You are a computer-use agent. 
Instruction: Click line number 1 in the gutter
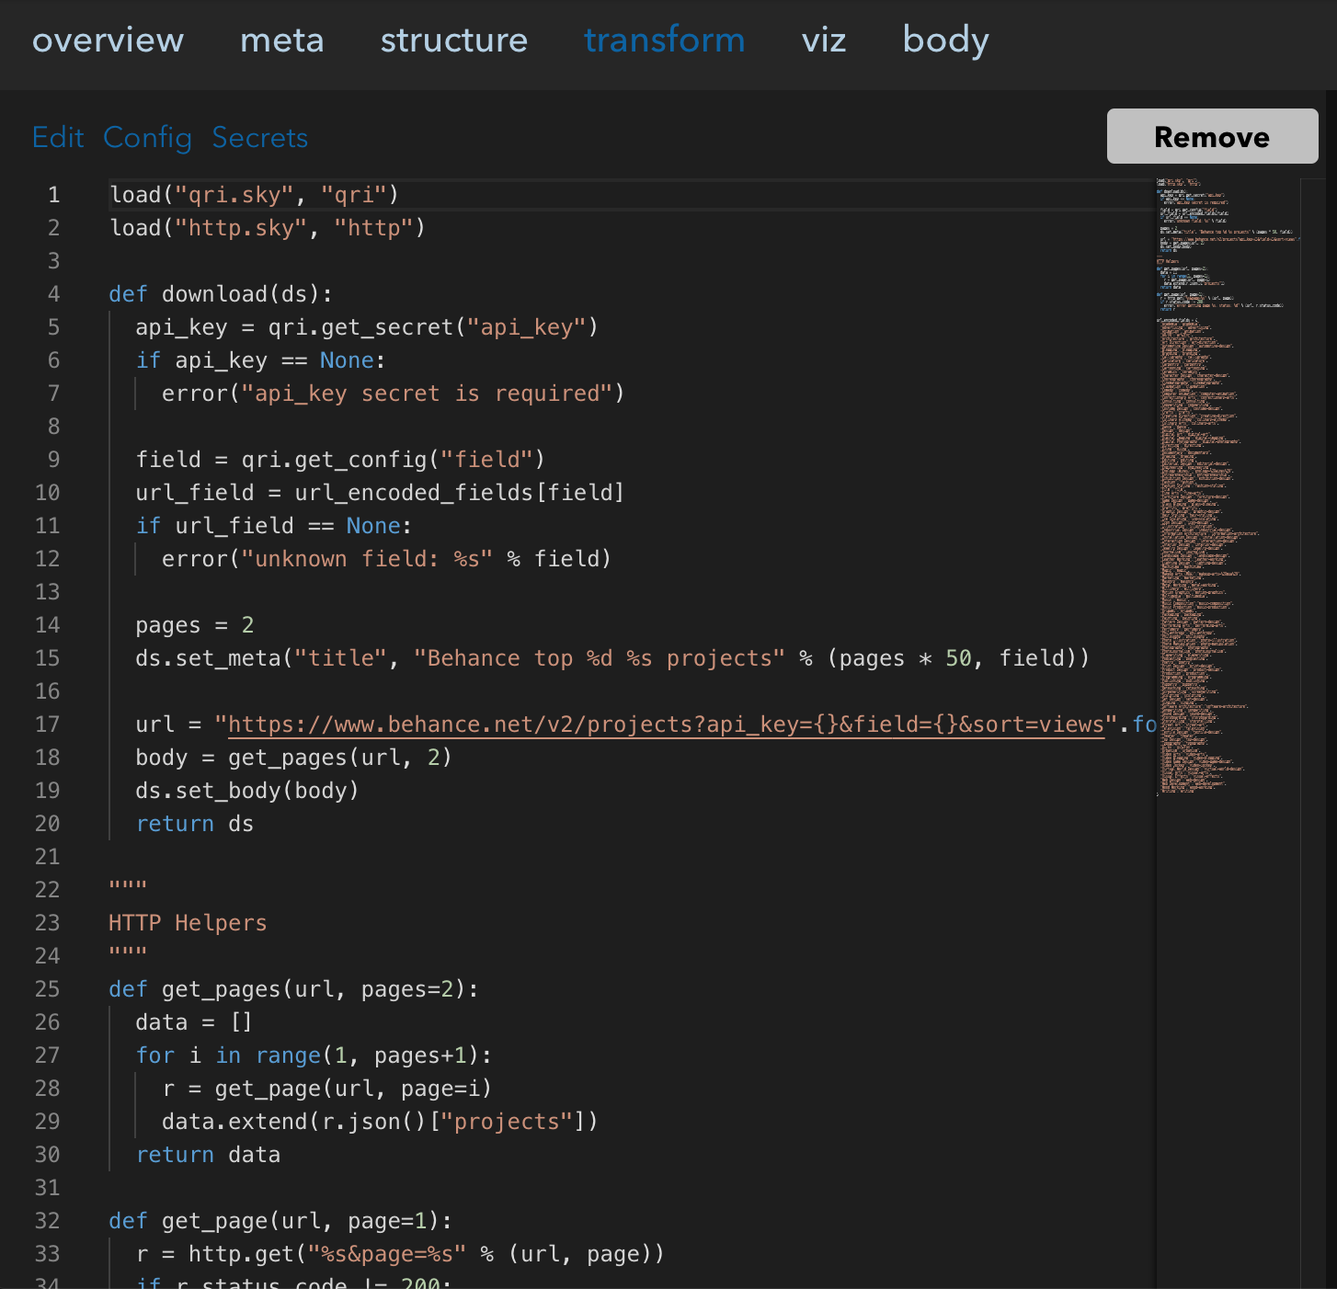54,195
